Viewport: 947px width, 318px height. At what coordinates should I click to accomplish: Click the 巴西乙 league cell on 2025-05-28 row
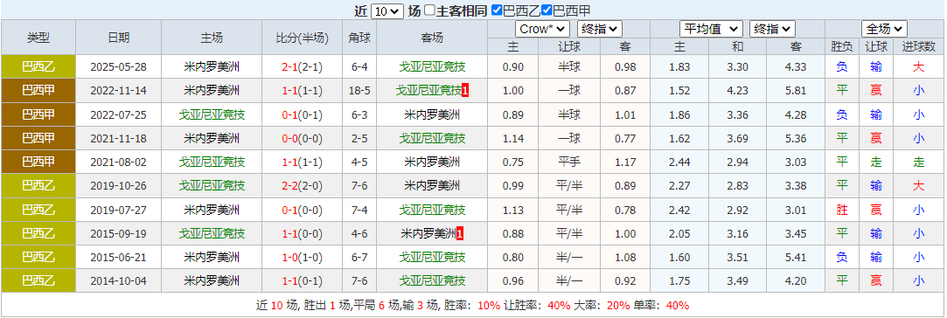click(38, 67)
